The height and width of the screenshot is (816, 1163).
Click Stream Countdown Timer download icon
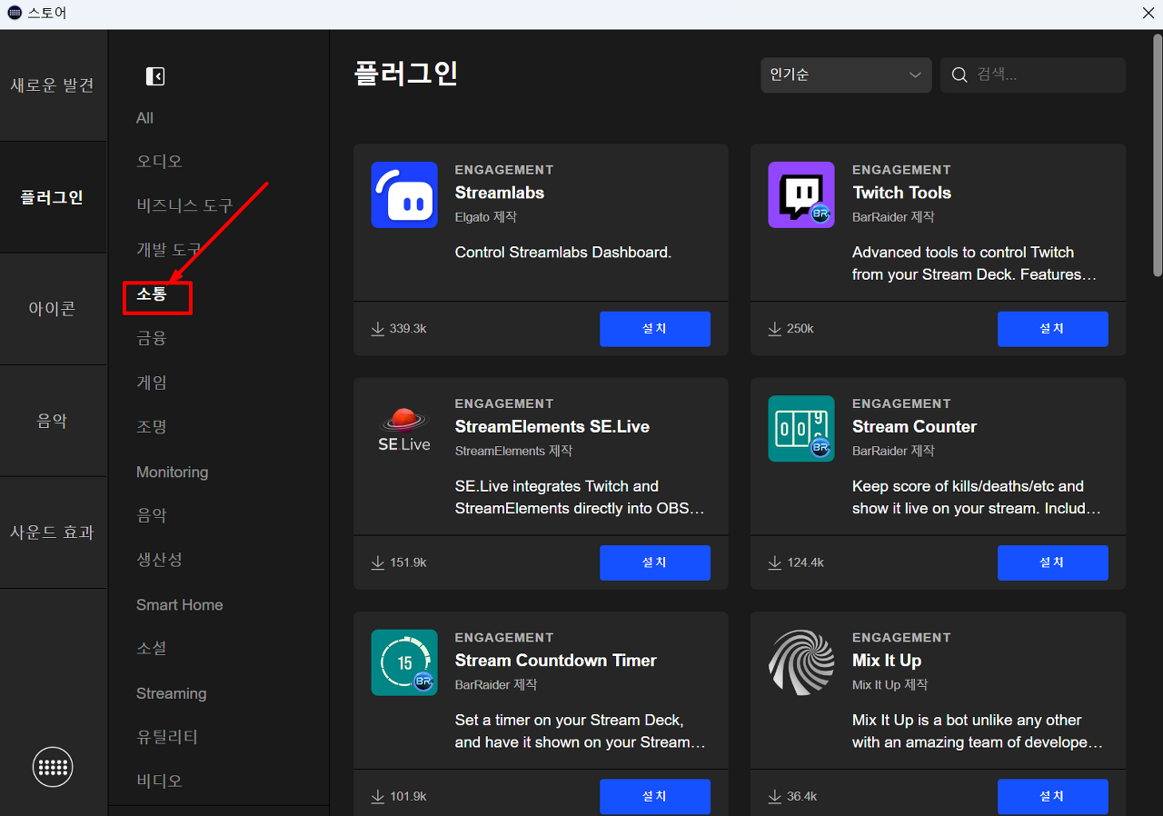pos(378,796)
